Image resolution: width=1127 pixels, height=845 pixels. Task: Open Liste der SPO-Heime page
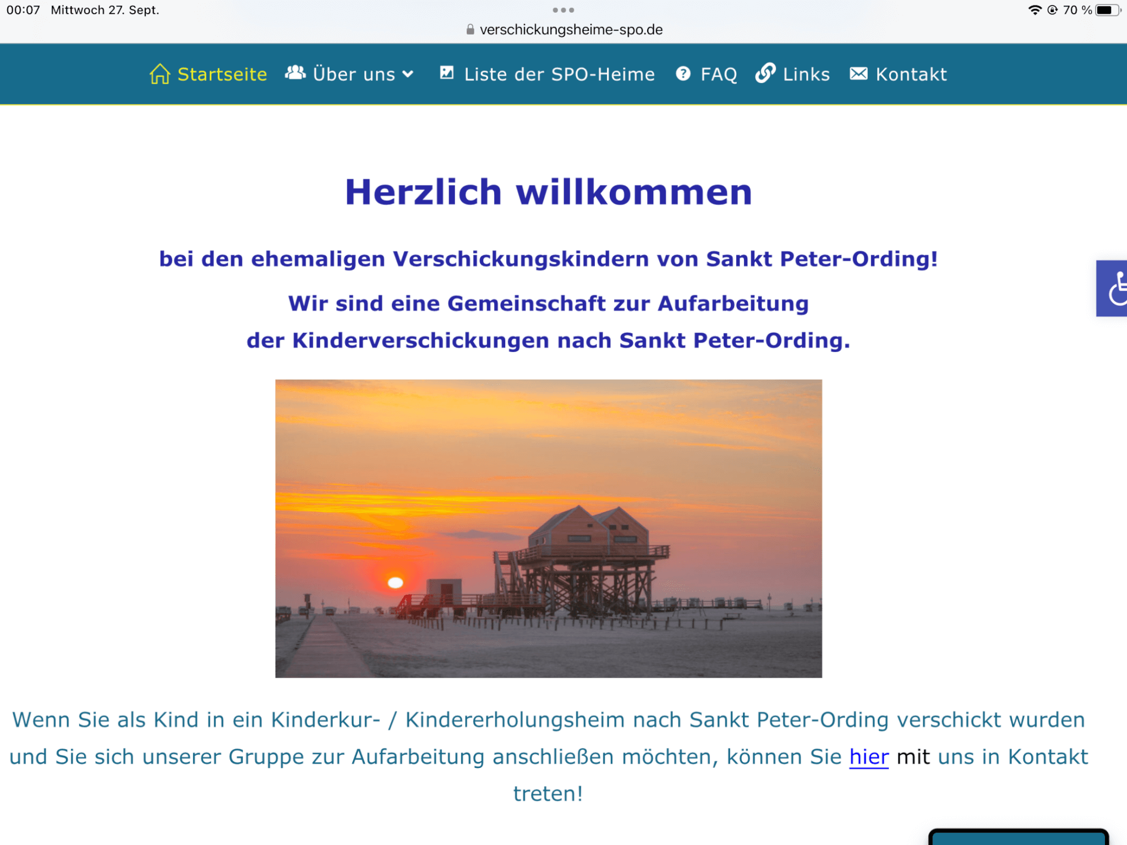tap(559, 74)
